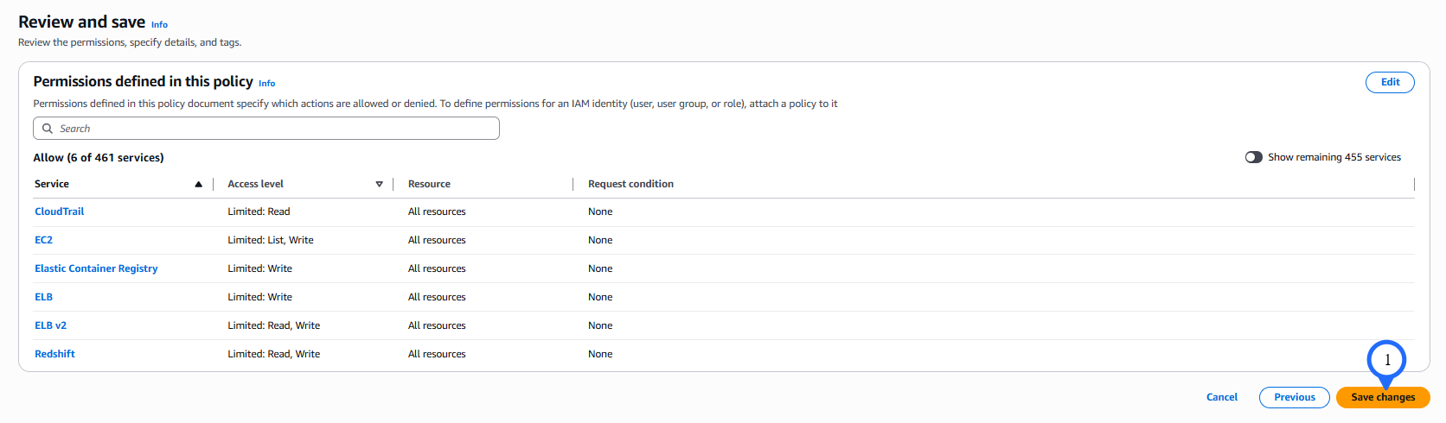Open Info beside Permissions defined in this policy
Image resolution: width=1446 pixels, height=423 pixels.
click(266, 84)
